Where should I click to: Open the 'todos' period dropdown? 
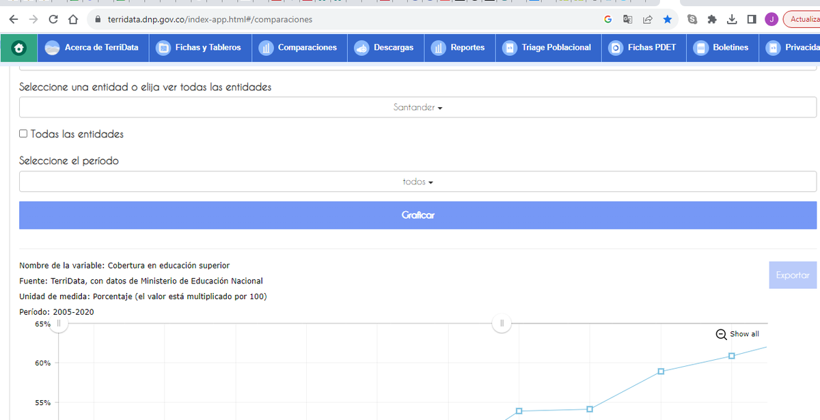(x=418, y=182)
